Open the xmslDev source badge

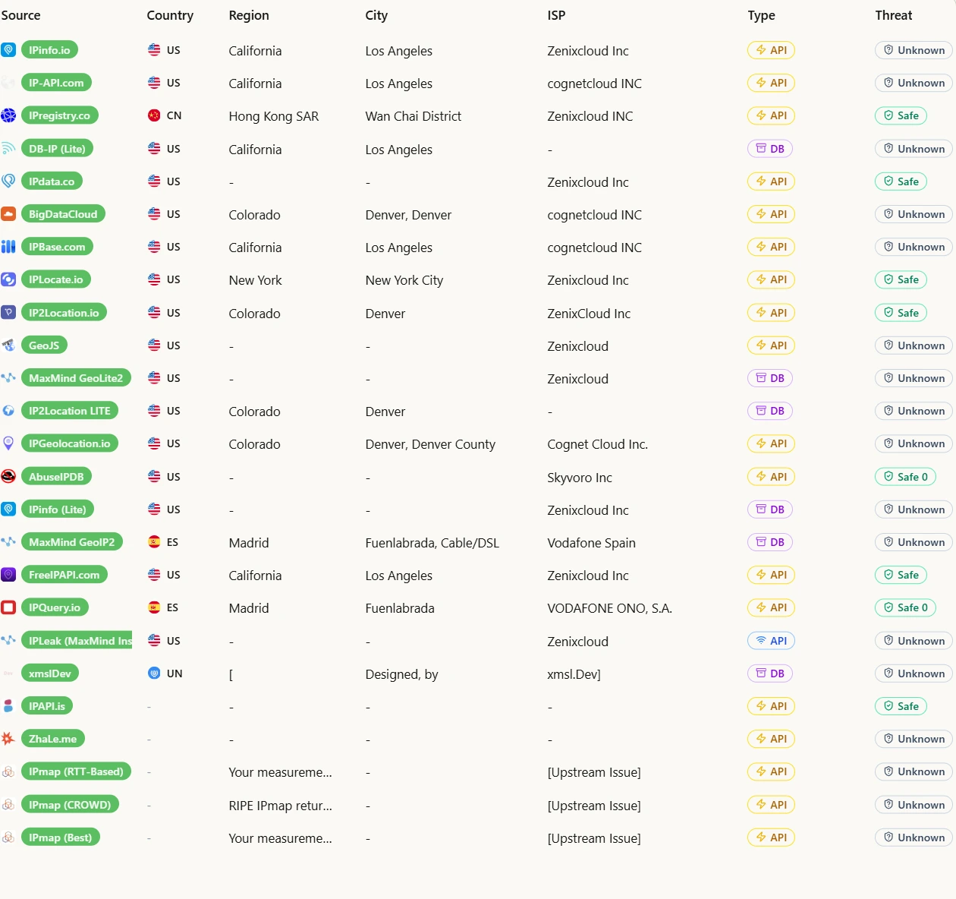tap(50, 673)
